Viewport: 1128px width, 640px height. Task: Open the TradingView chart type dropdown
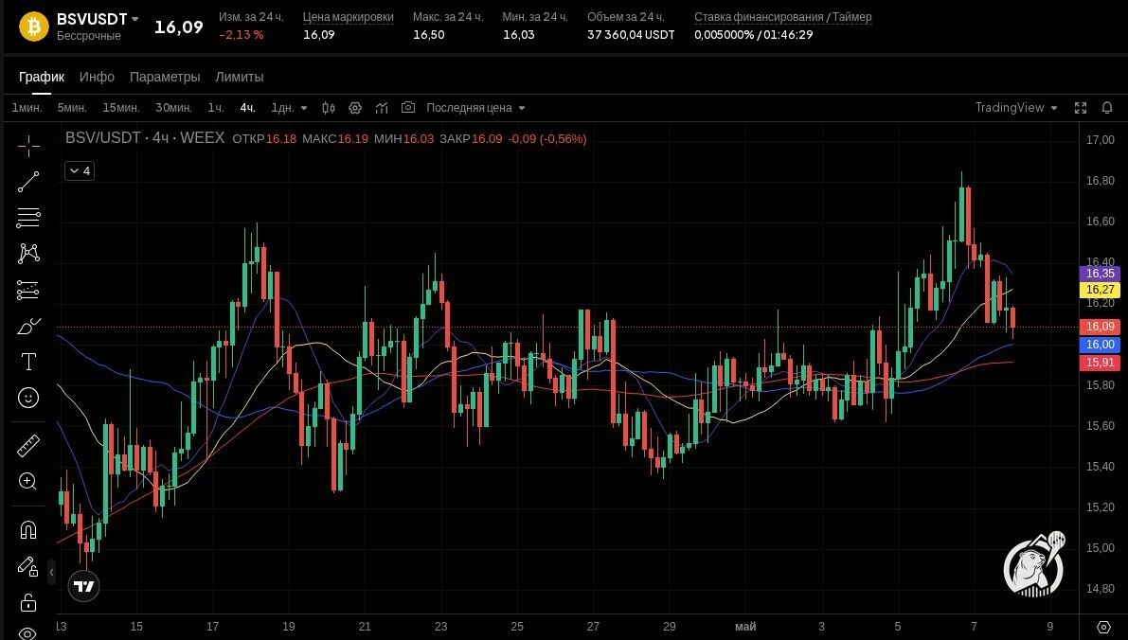pyautogui.click(x=1016, y=108)
